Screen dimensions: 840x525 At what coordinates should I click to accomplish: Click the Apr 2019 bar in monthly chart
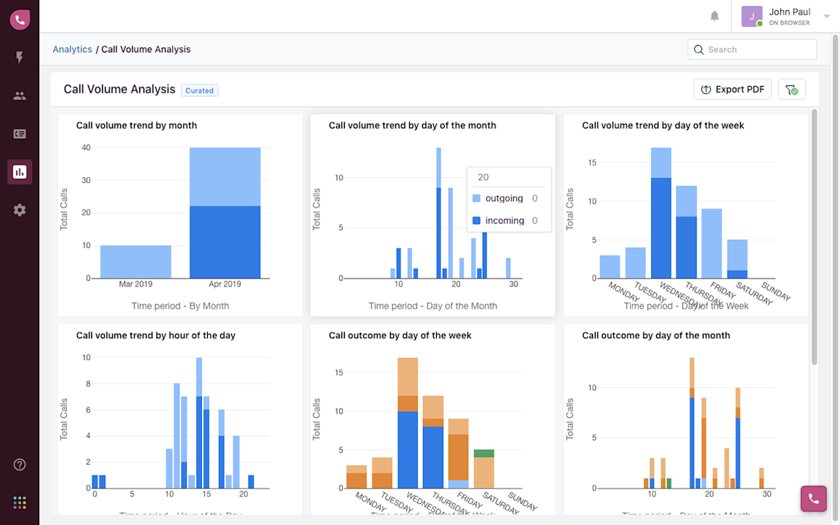225,213
